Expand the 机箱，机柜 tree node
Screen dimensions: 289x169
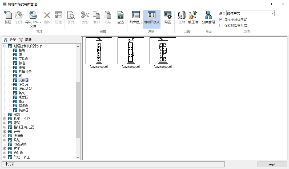pyautogui.click(x=5, y=119)
